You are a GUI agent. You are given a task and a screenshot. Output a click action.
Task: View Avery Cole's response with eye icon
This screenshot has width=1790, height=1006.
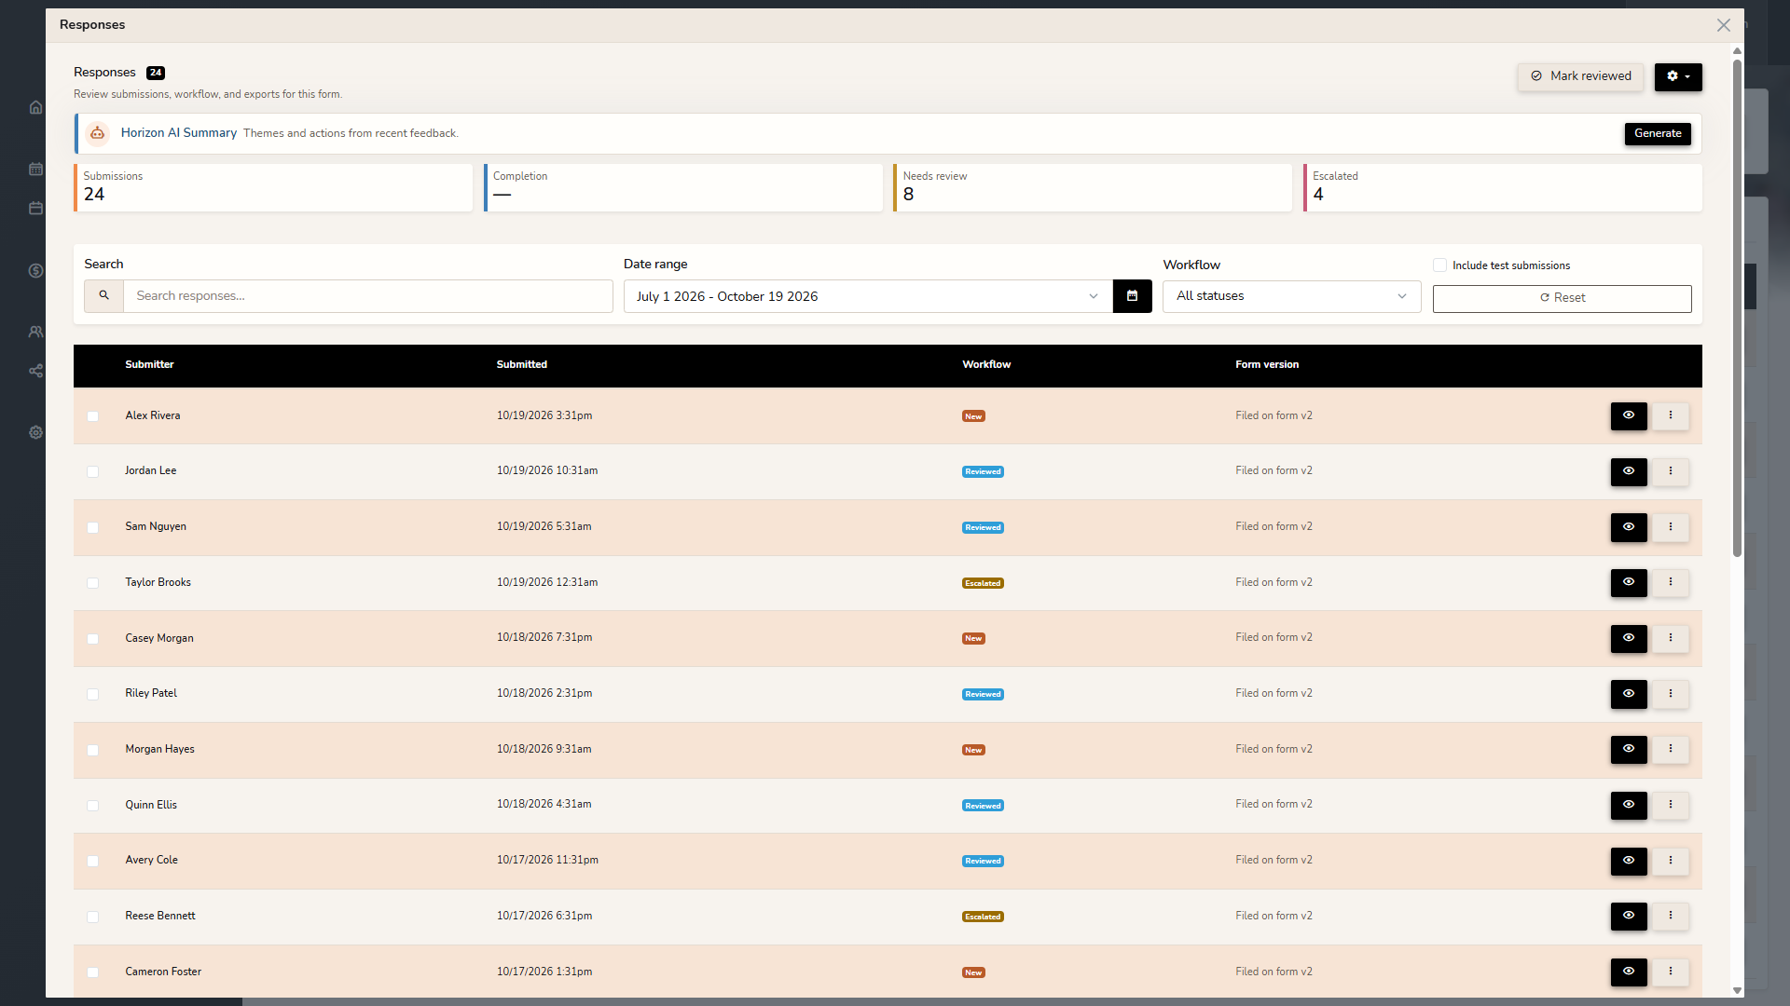1629,861
